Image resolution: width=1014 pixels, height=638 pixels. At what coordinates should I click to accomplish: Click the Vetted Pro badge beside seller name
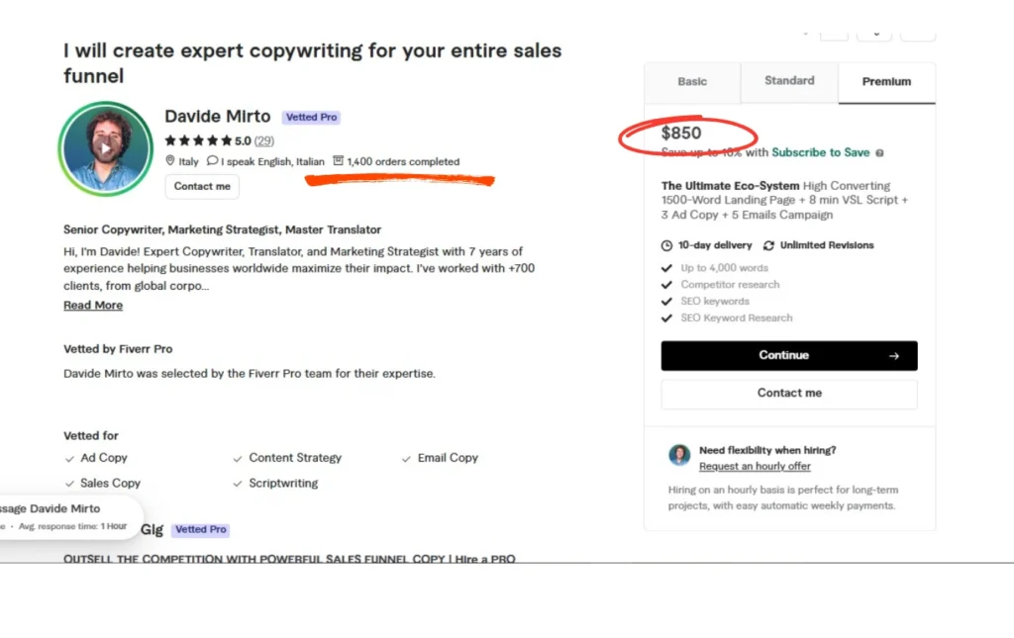tap(311, 117)
